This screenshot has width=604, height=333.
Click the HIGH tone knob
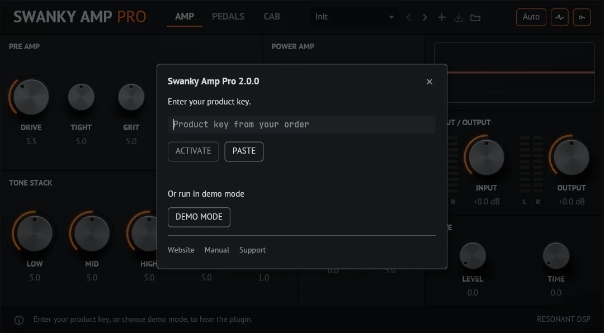[x=144, y=234]
